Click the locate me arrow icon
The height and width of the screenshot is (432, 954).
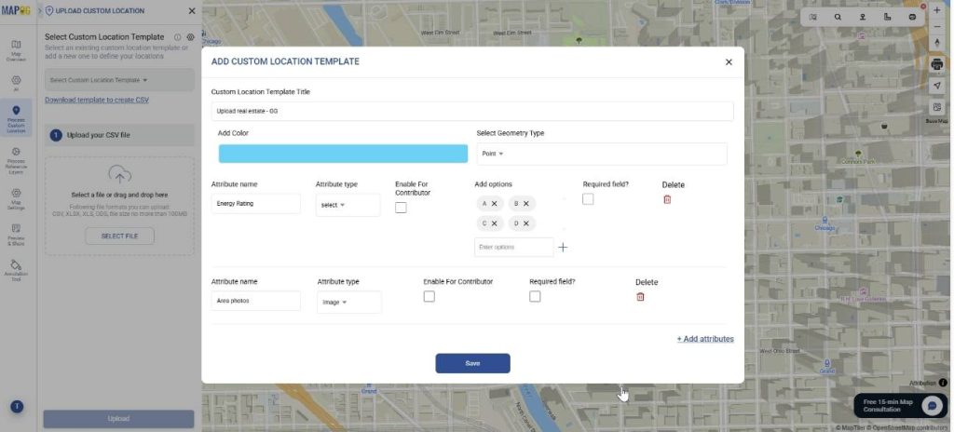tap(937, 86)
